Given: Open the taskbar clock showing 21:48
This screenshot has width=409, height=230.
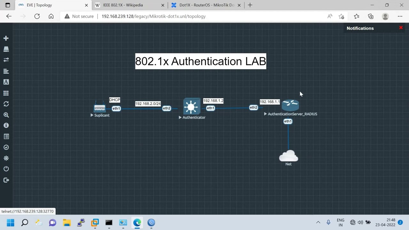Looking at the screenshot, I should point(386,223).
